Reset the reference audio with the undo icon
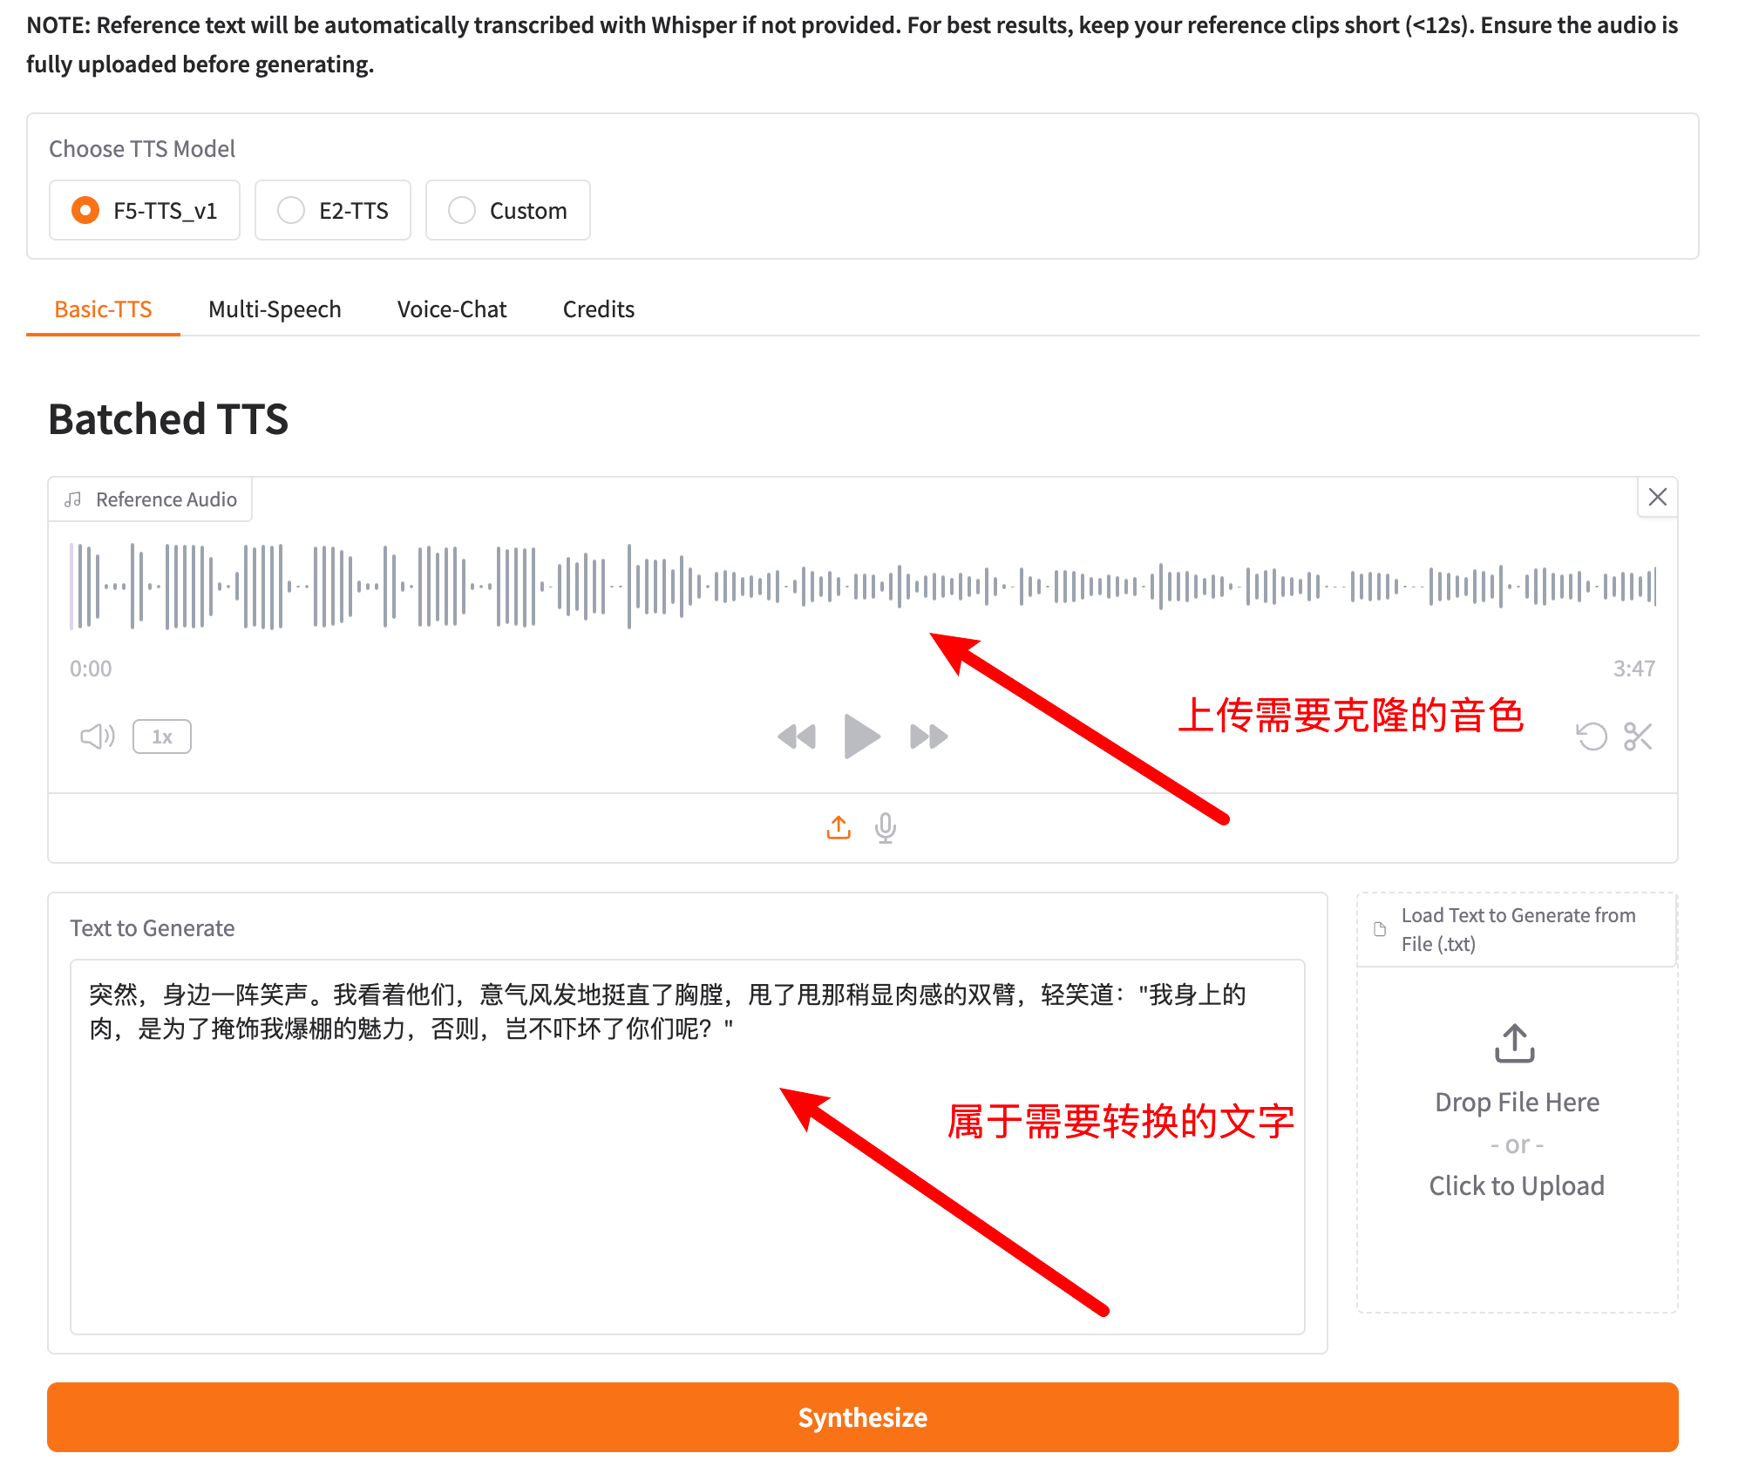 (x=1592, y=737)
